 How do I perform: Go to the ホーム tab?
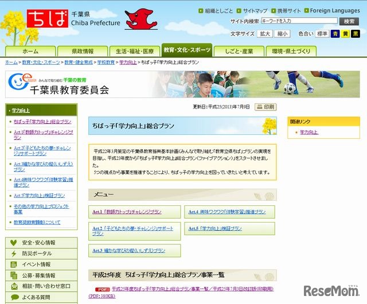tap(30, 51)
